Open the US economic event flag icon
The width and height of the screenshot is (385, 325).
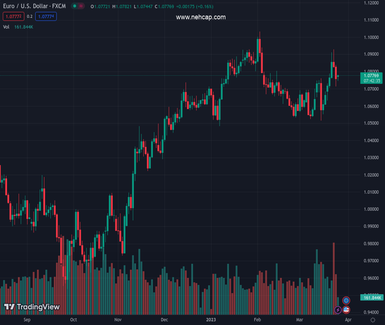[x=346, y=310]
